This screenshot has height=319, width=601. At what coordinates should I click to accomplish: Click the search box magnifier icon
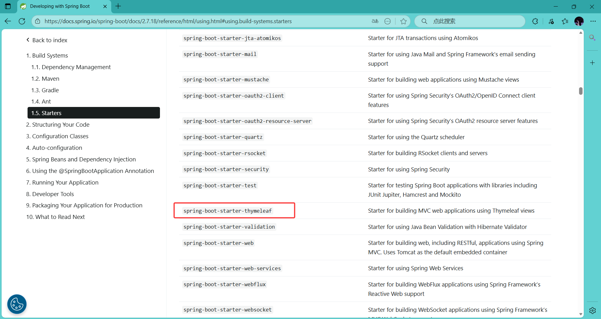pos(424,21)
